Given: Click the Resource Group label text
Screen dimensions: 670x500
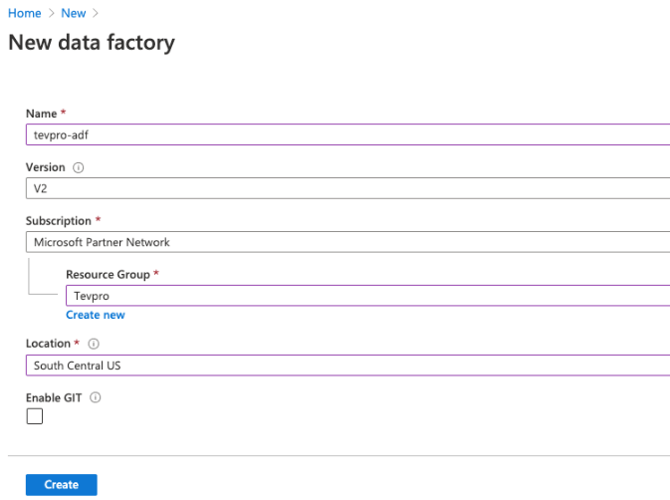Looking at the screenshot, I should (x=108, y=274).
